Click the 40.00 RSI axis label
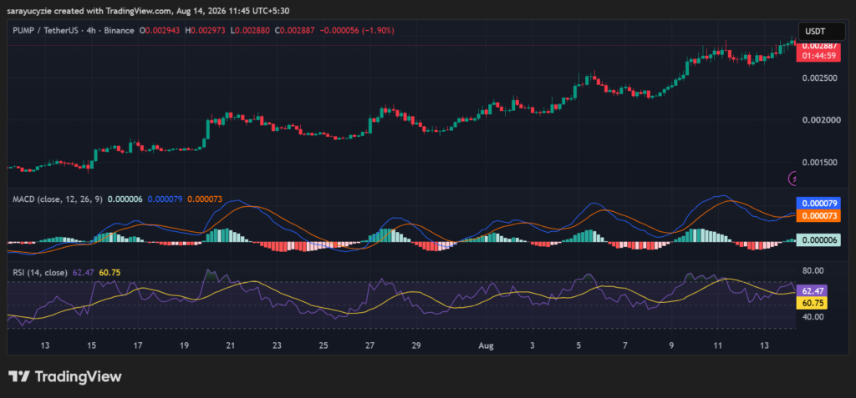Image resolution: width=856 pixels, height=398 pixels. click(x=813, y=316)
